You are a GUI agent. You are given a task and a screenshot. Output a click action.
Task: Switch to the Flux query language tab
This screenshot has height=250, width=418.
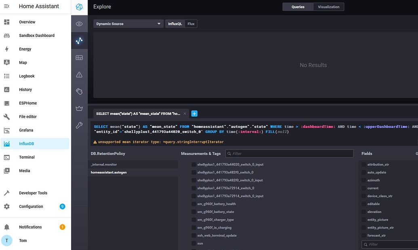click(191, 23)
